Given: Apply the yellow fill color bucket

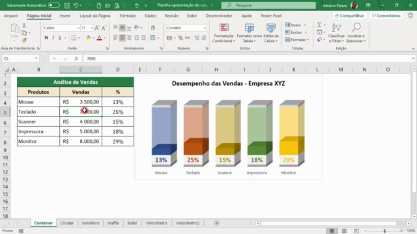Looking at the screenshot, I should [x=88, y=38].
